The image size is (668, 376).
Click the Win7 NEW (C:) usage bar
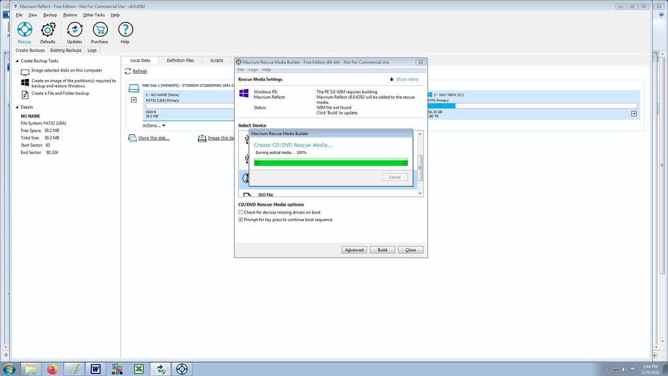[532, 105]
